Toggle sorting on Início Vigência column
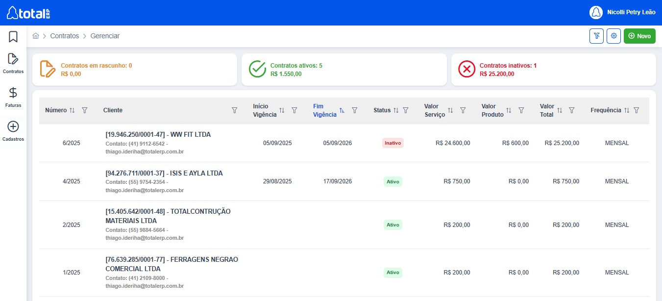This screenshot has height=301, width=662. [x=282, y=111]
